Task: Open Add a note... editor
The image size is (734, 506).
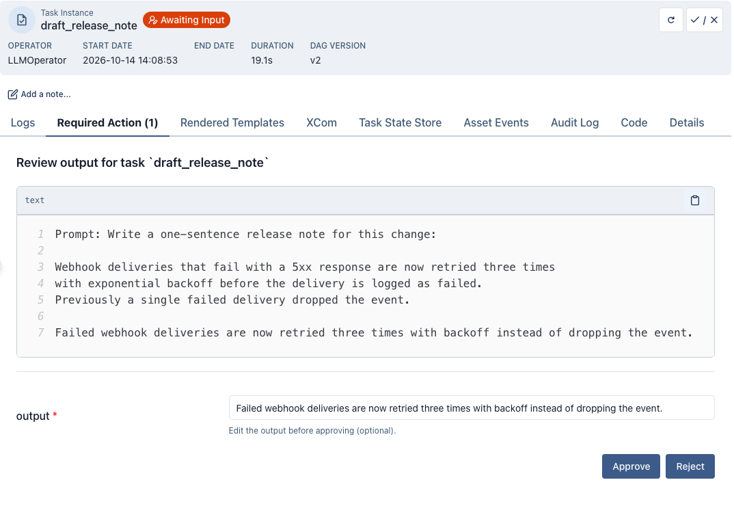Action: coord(40,94)
